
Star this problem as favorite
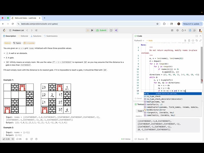27,139
